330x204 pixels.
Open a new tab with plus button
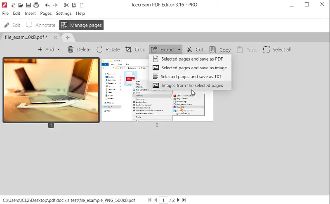[68, 38]
